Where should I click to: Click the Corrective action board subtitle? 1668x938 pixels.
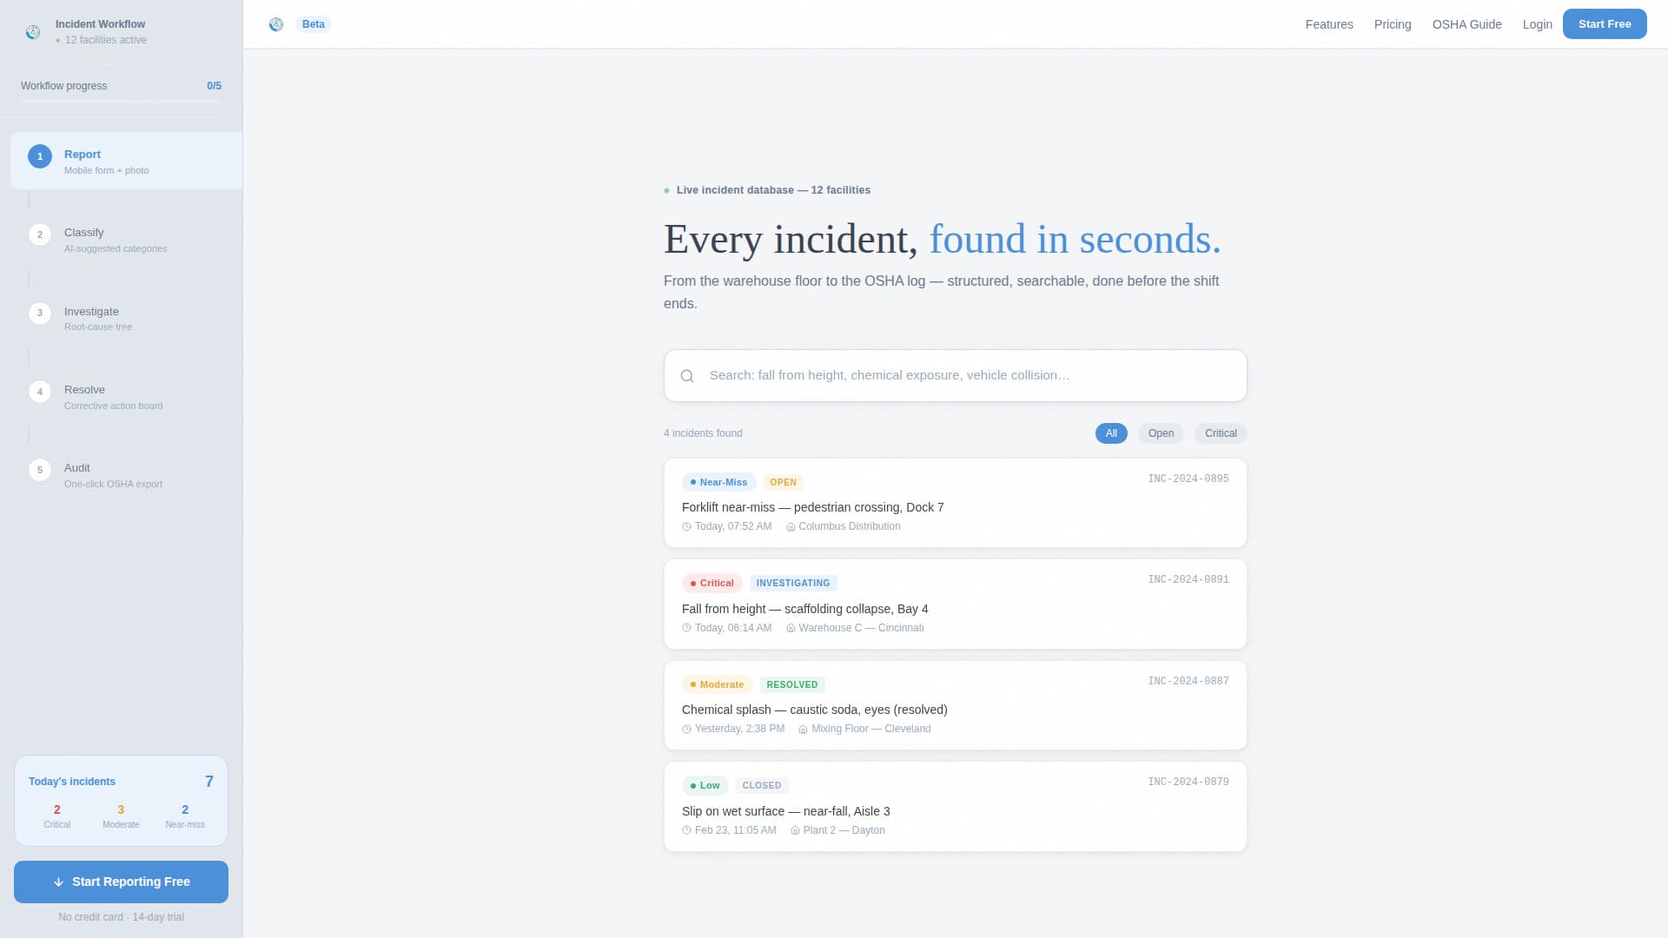coord(114,406)
